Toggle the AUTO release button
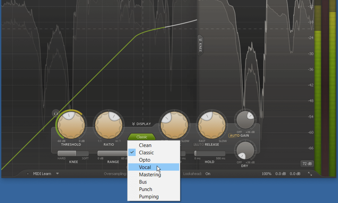Image resolution: width=338 pixels, height=203 pixels. (x=199, y=145)
